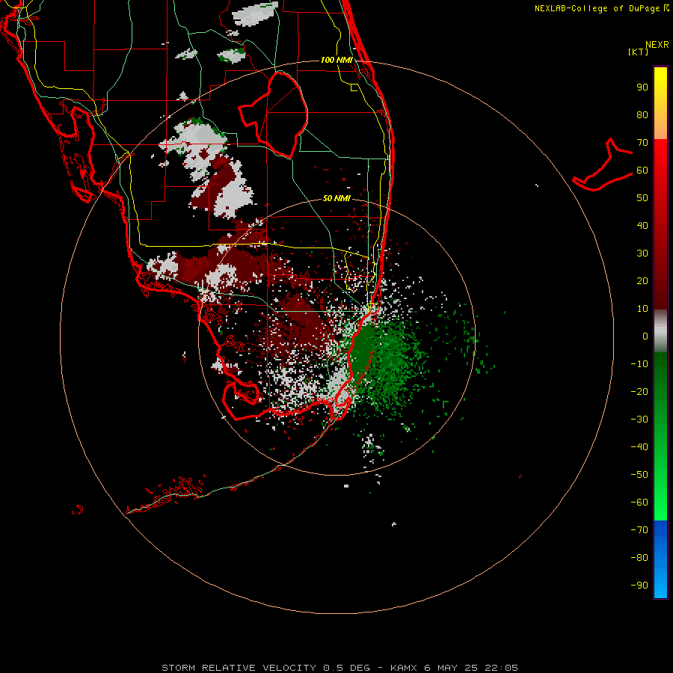This screenshot has height=673, width=673.
Task: Click the 60 value on the velocity scale
Action: click(x=642, y=170)
